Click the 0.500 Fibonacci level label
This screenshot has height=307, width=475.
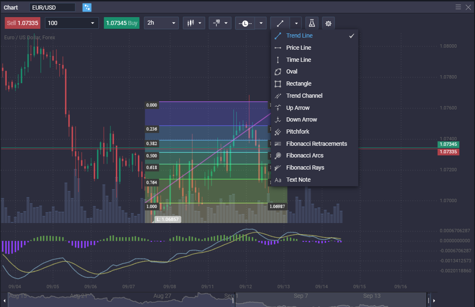coord(151,156)
